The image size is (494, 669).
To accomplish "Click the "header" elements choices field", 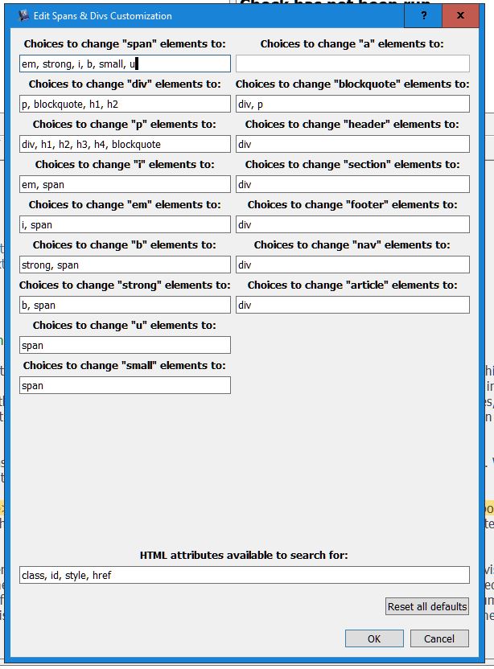I will pos(352,144).
